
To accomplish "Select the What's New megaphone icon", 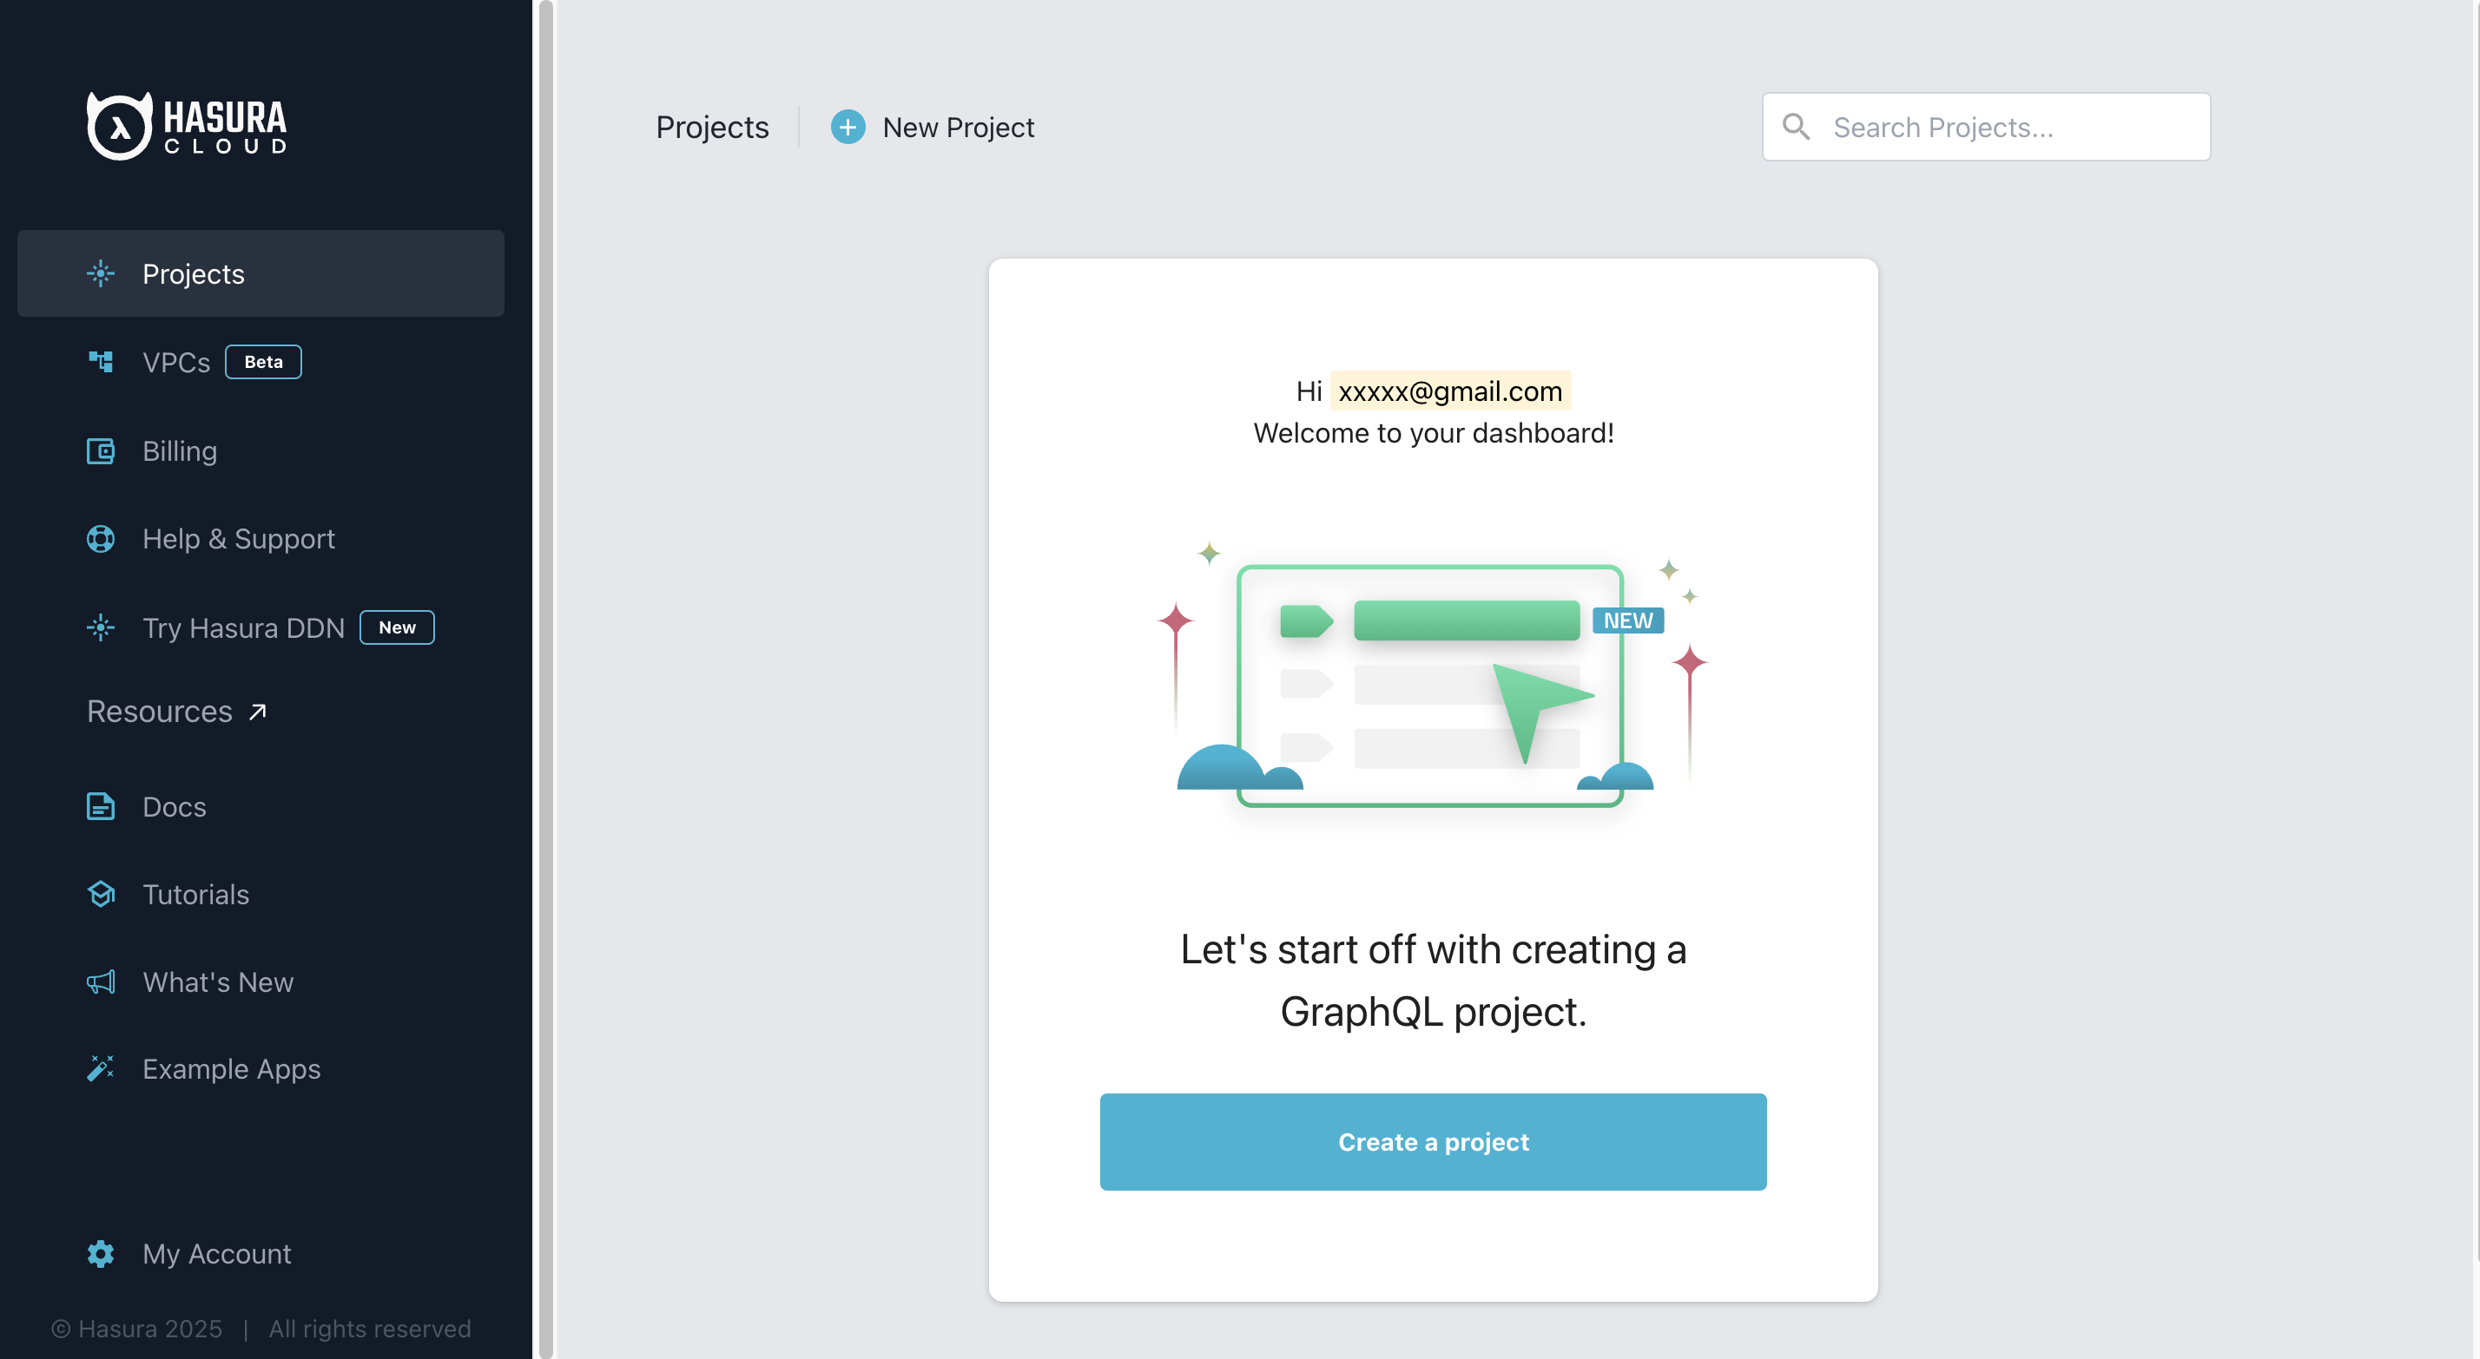I will point(100,981).
